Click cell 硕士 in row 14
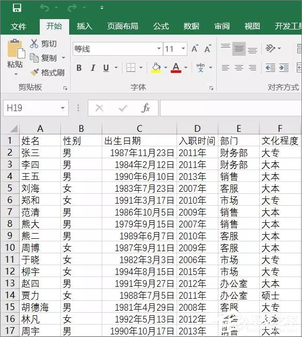Image resolution: width=302 pixels, height=337 pixels. (280, 295)
